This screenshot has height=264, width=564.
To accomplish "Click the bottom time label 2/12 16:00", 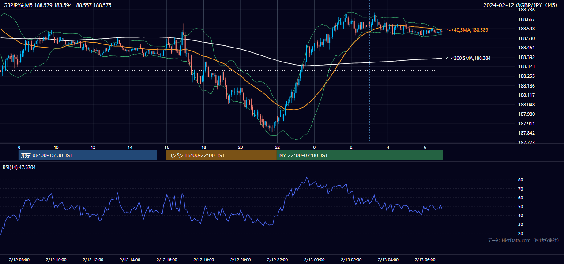I will coord(167,260).
